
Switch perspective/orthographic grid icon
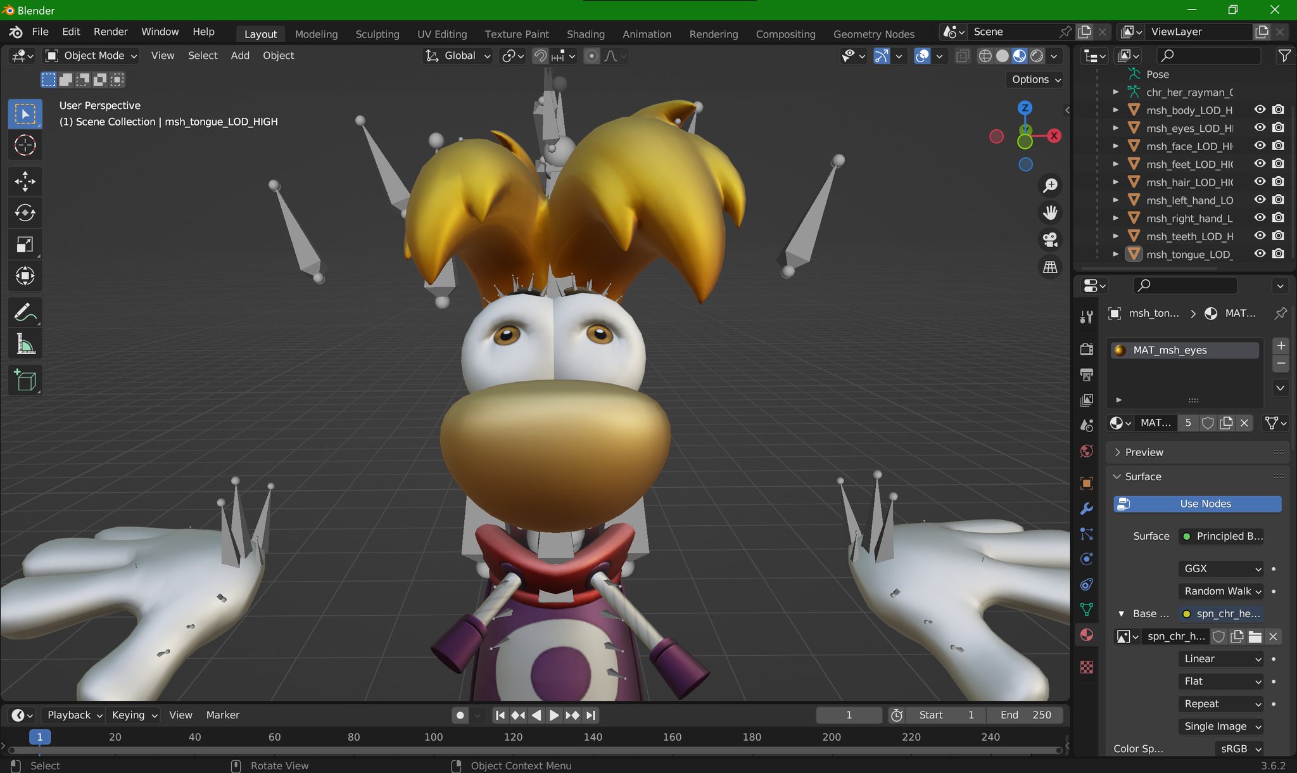click(x=1050, y=267)
